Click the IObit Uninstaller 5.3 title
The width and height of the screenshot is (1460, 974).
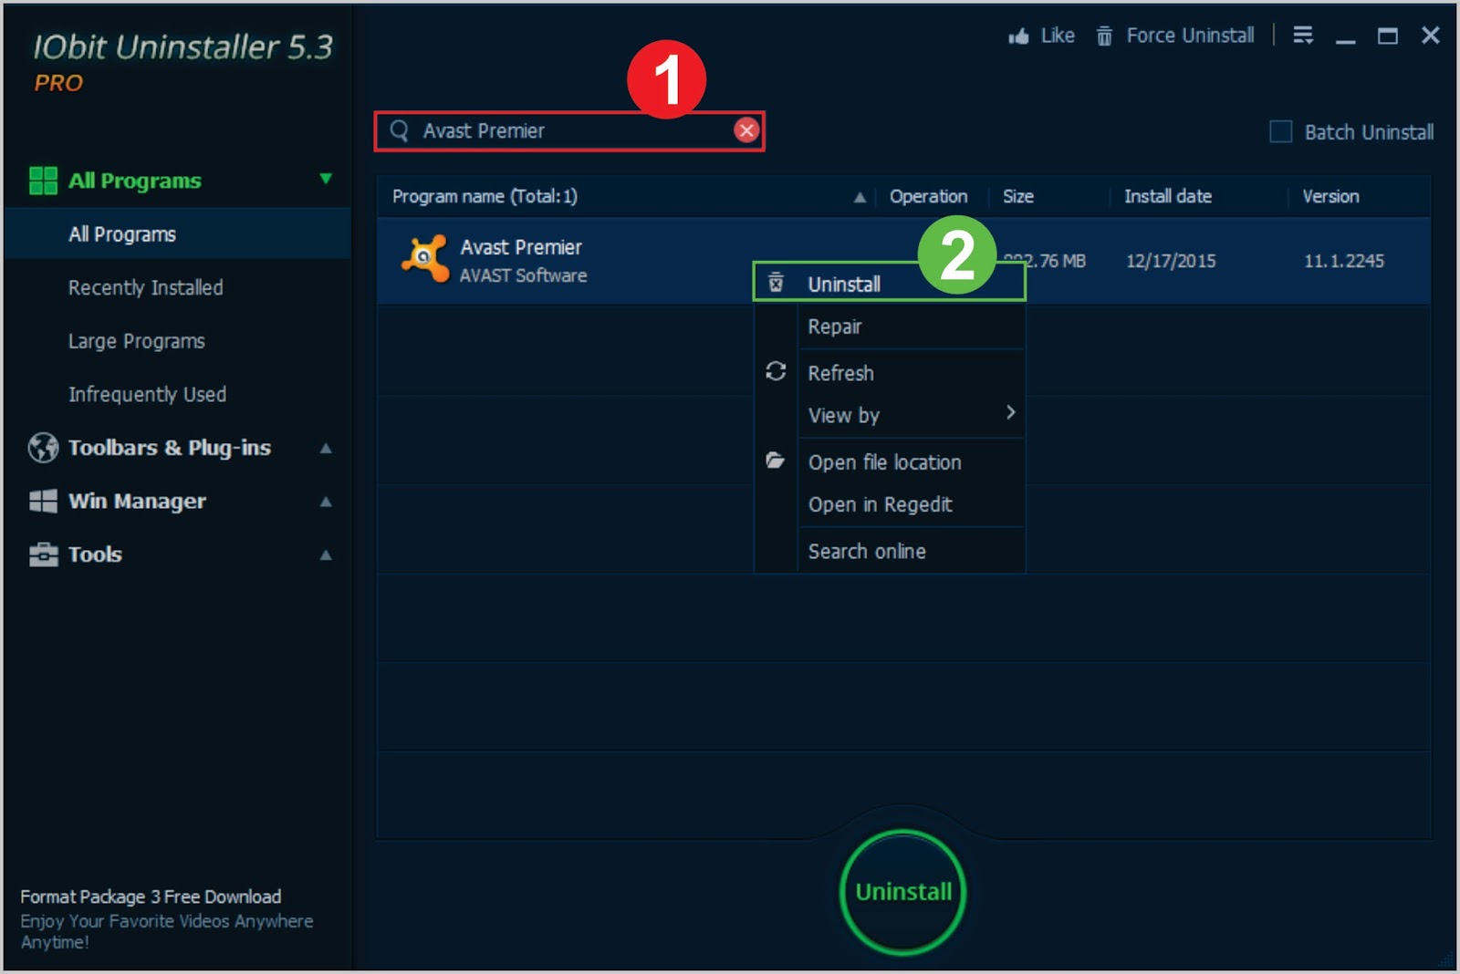183,47
